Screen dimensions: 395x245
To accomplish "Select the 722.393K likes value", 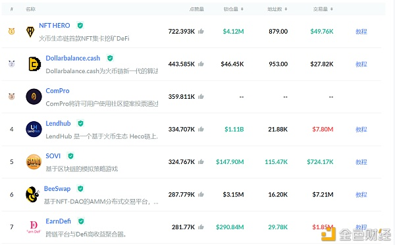I will pos(182,32).
